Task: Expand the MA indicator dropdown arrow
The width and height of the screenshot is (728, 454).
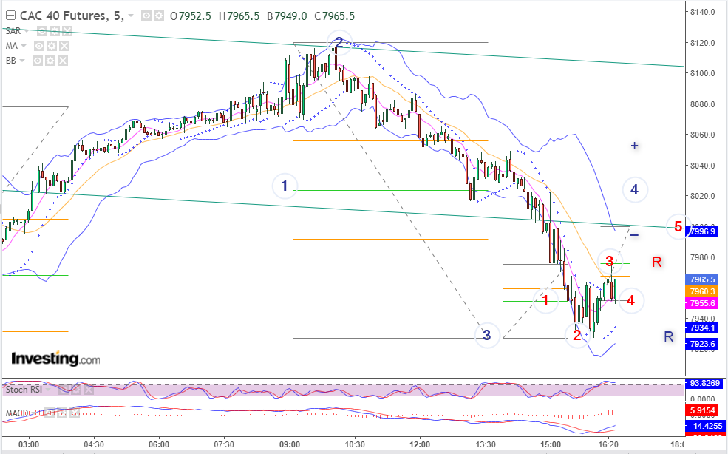Action: [x=23, y=46]
